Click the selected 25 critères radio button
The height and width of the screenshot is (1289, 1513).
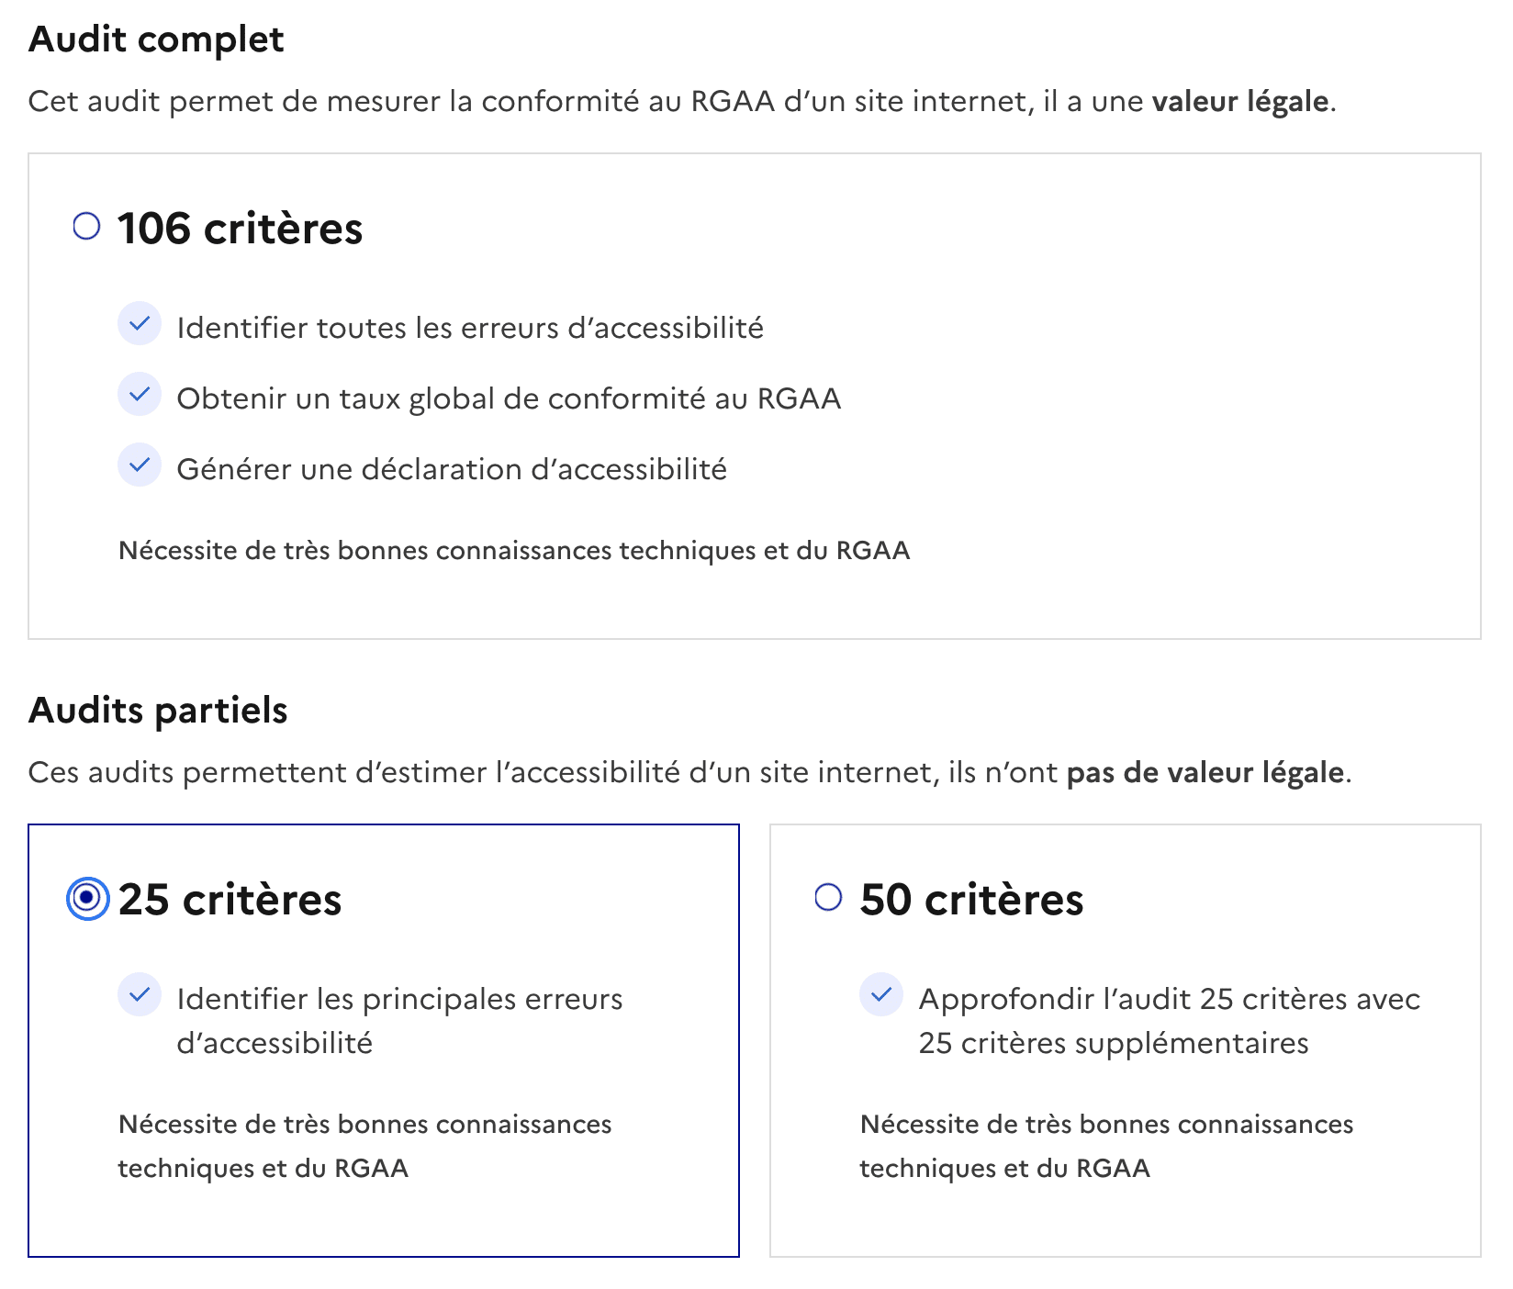tap(87, 898)
